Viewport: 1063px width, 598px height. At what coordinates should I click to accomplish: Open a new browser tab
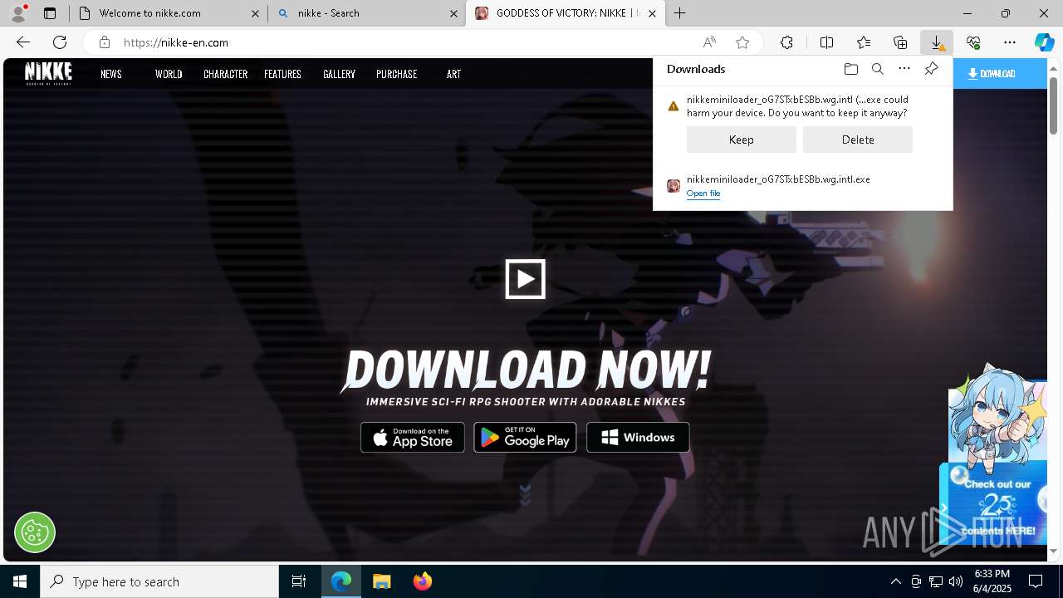[x=679, y=13]
